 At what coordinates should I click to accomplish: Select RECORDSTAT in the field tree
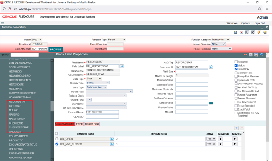click(x=17, y=102)
